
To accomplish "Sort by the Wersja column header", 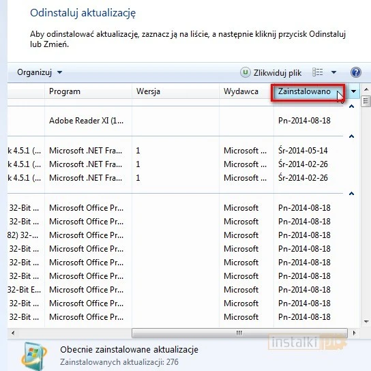I will (175, 91).
